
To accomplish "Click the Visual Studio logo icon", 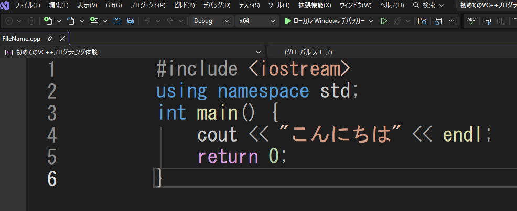I will [x=5, y=5].
